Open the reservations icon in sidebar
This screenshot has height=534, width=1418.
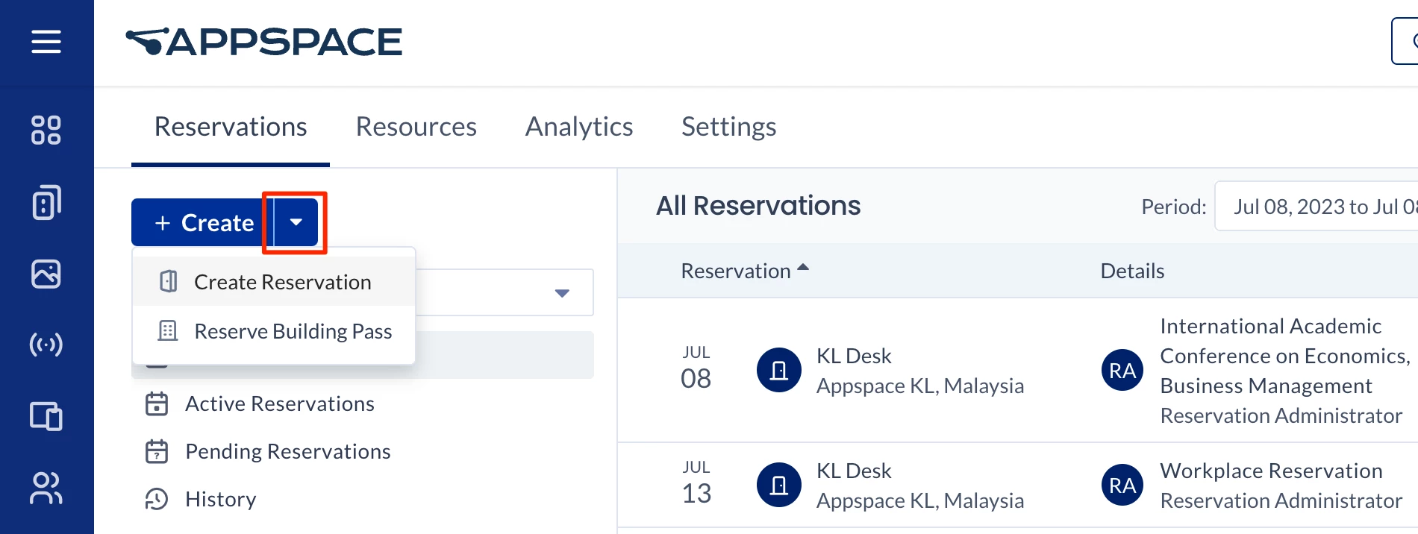(46, 202)
